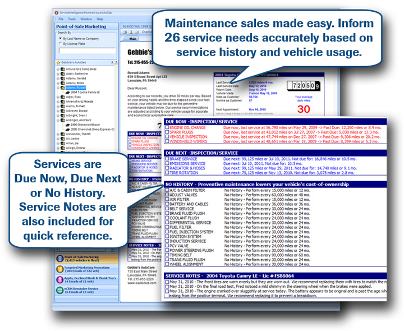Select the Adams, Russell customer name
The height and width of the screenshot is (331, 404).
pos(76,88)
